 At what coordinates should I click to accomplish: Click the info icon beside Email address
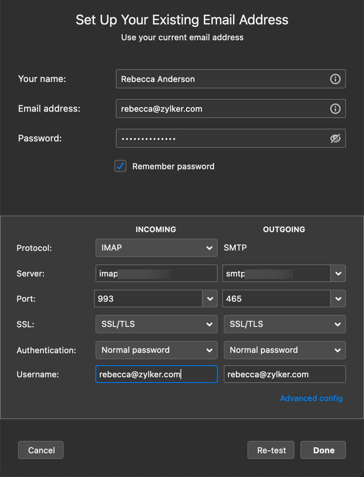pyautogui.click(x=335, y=109)
